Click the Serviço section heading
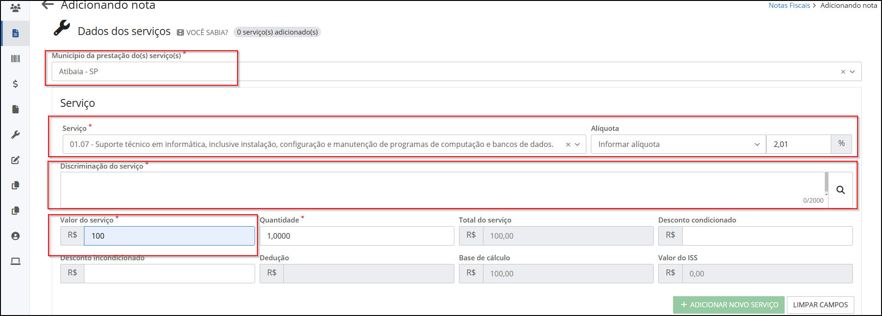882x316 pixels. [77, 103]
